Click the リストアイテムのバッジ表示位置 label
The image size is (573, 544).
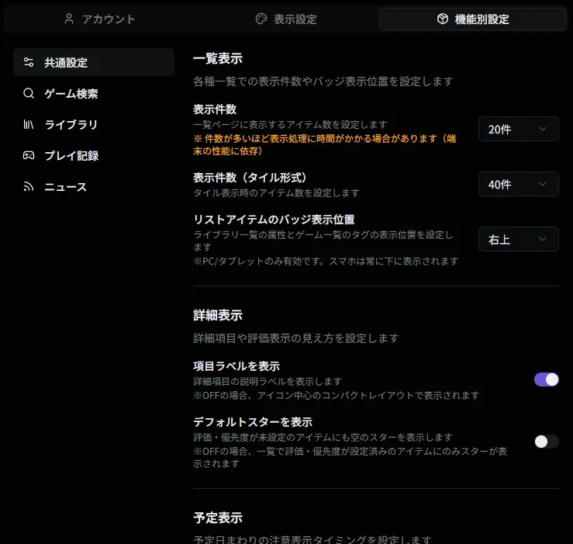[x=274, y=220]
